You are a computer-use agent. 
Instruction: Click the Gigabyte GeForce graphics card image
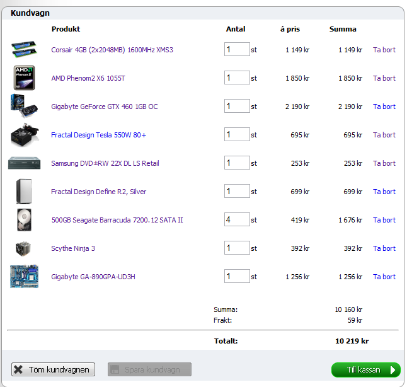pos(24,105)
